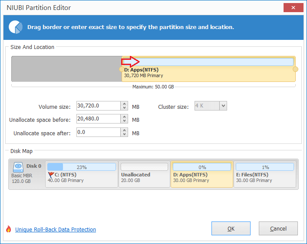
Task: Increase Unallocate space before with the up arrow
Action: 124,117
